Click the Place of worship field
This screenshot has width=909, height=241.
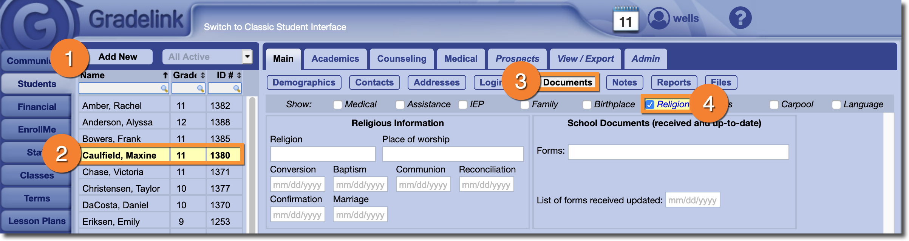453,154
